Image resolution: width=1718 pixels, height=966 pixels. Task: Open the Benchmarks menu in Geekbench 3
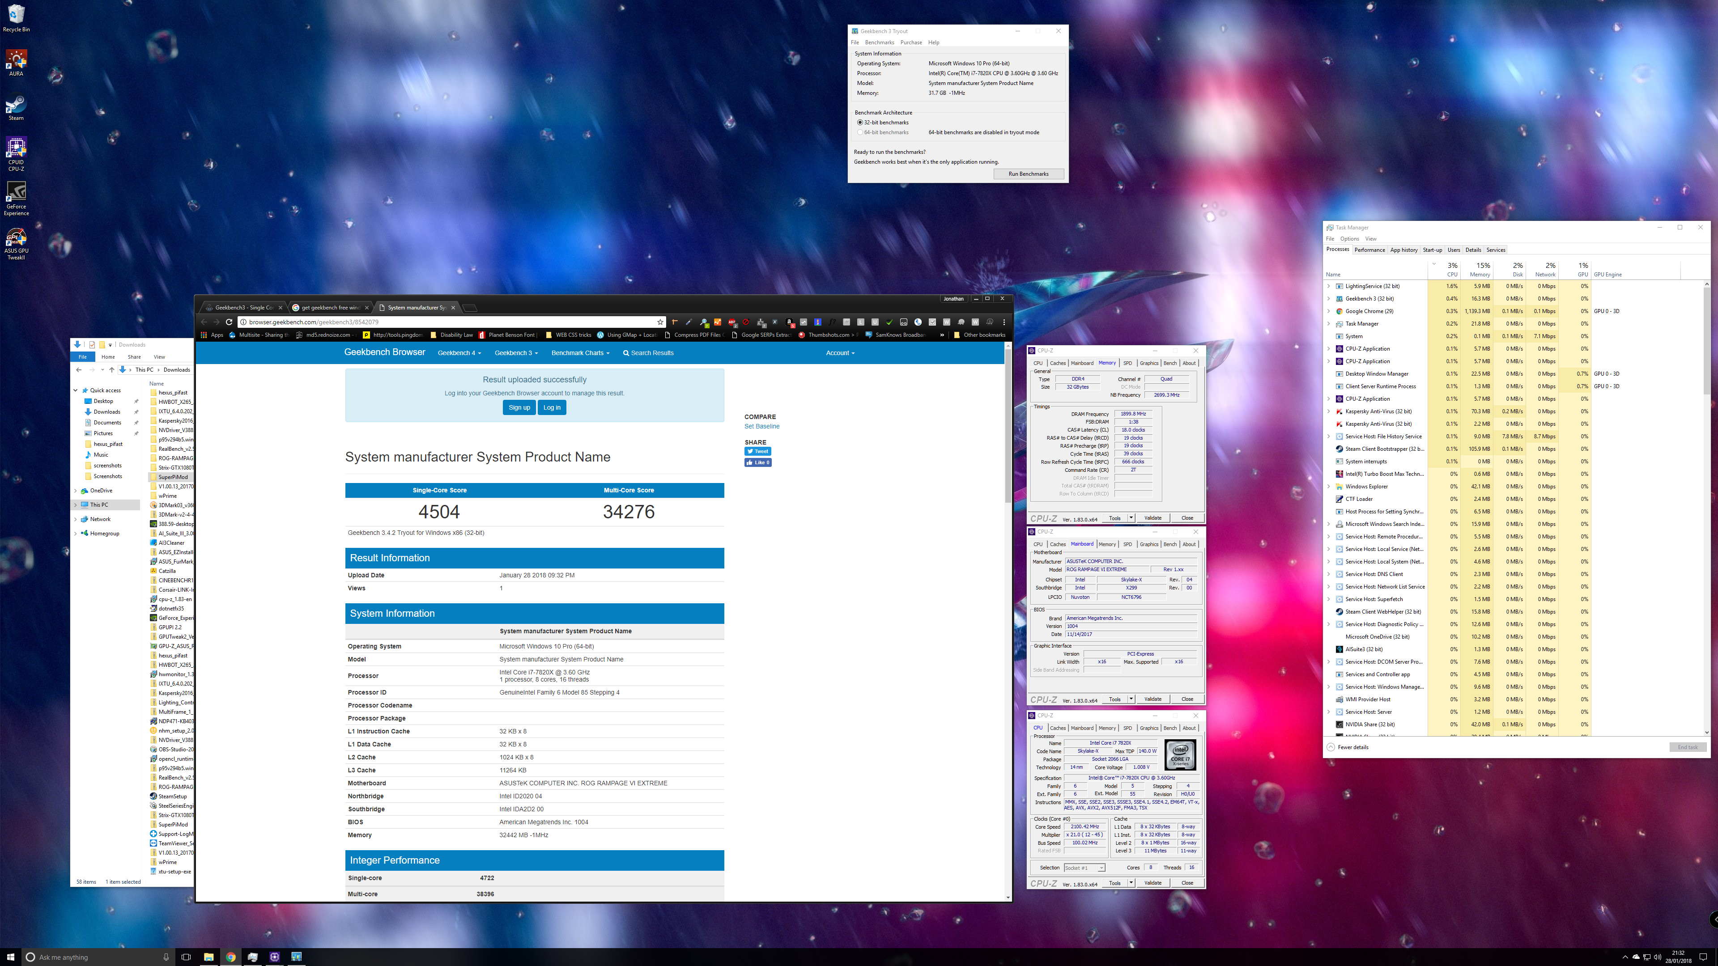tap(879, 42)
